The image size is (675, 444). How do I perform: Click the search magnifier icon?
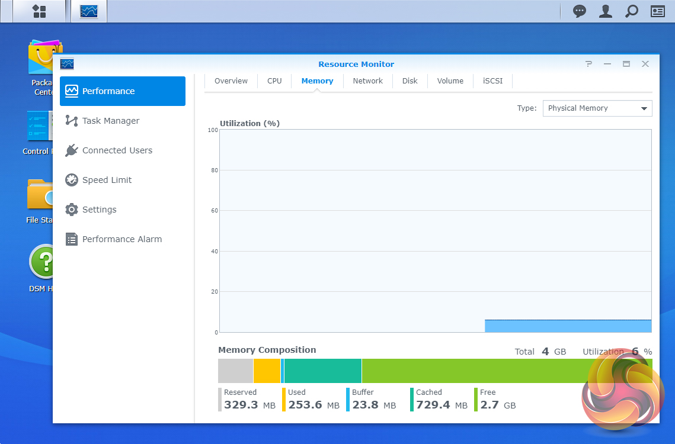coord(632,11)
